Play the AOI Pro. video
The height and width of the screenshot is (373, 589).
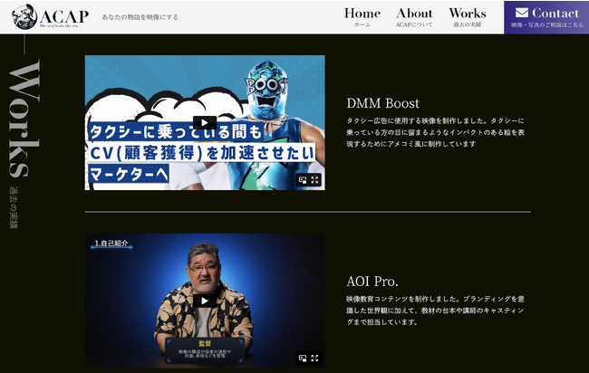(x=205, y=301)
